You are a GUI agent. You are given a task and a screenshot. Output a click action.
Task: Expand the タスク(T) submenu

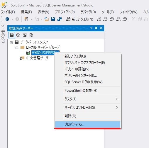coord(88,99)
